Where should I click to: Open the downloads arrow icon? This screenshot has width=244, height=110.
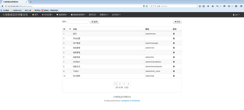point(208,6)
